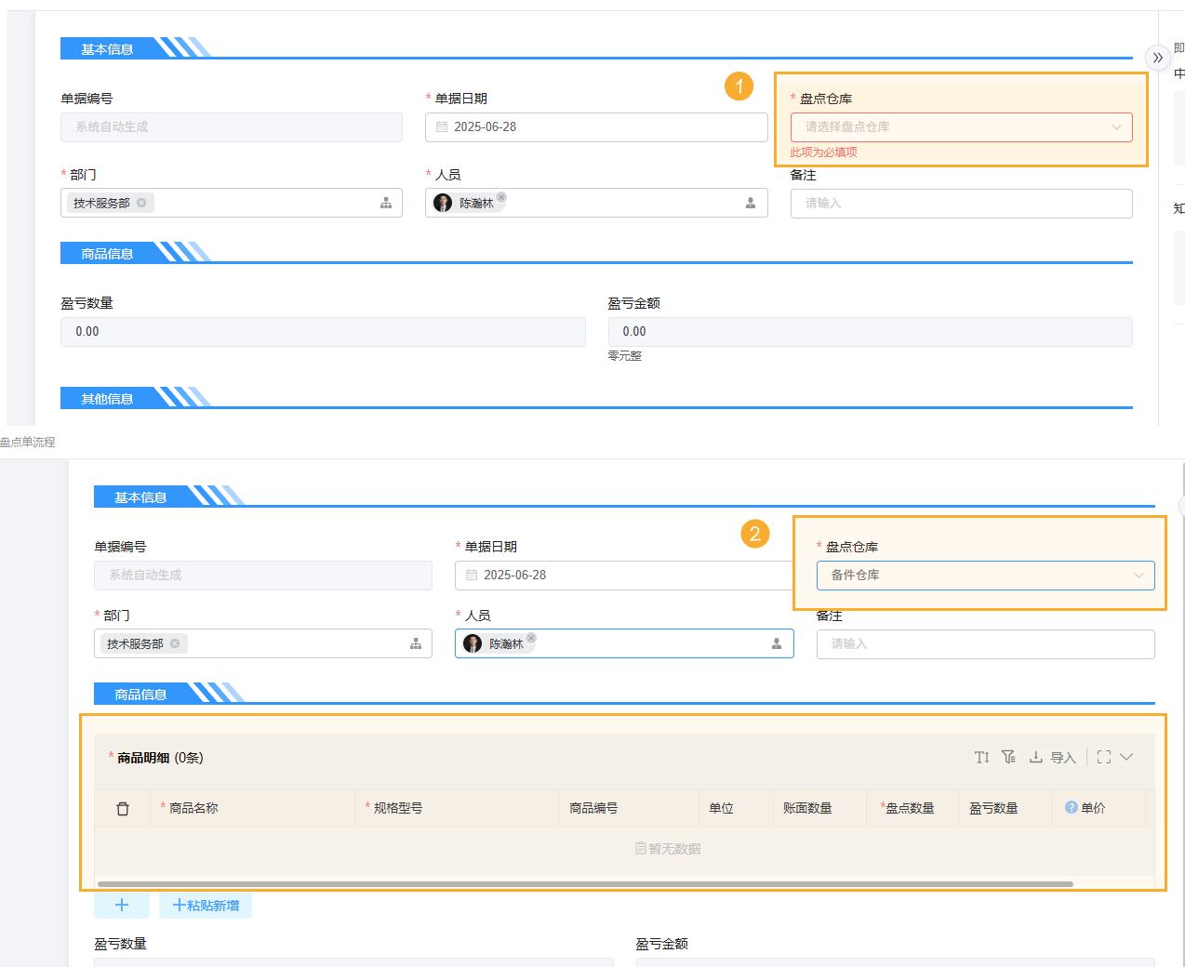
Task: Toggle fullscreen for the 商品明细 table
Action: [x=1104, y=758]
